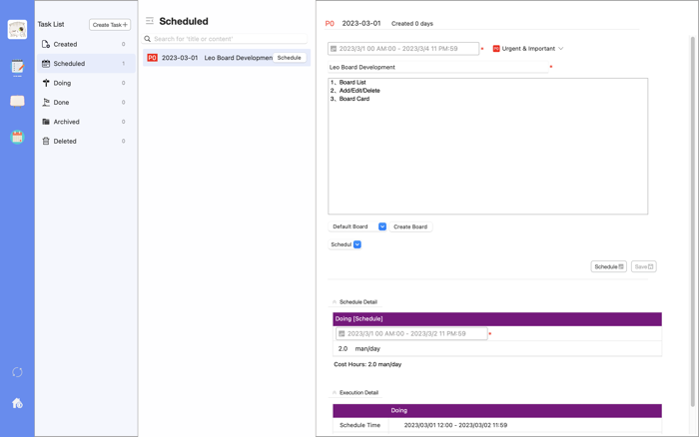Screen dimensions: 699x437
Task: Select the Doing task list
Action: click(x=85, y=83)
